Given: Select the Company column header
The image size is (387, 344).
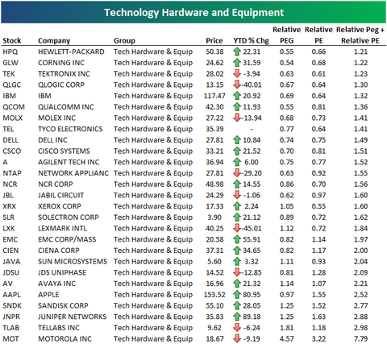Looking at the screenshot, I should [54, 41].
